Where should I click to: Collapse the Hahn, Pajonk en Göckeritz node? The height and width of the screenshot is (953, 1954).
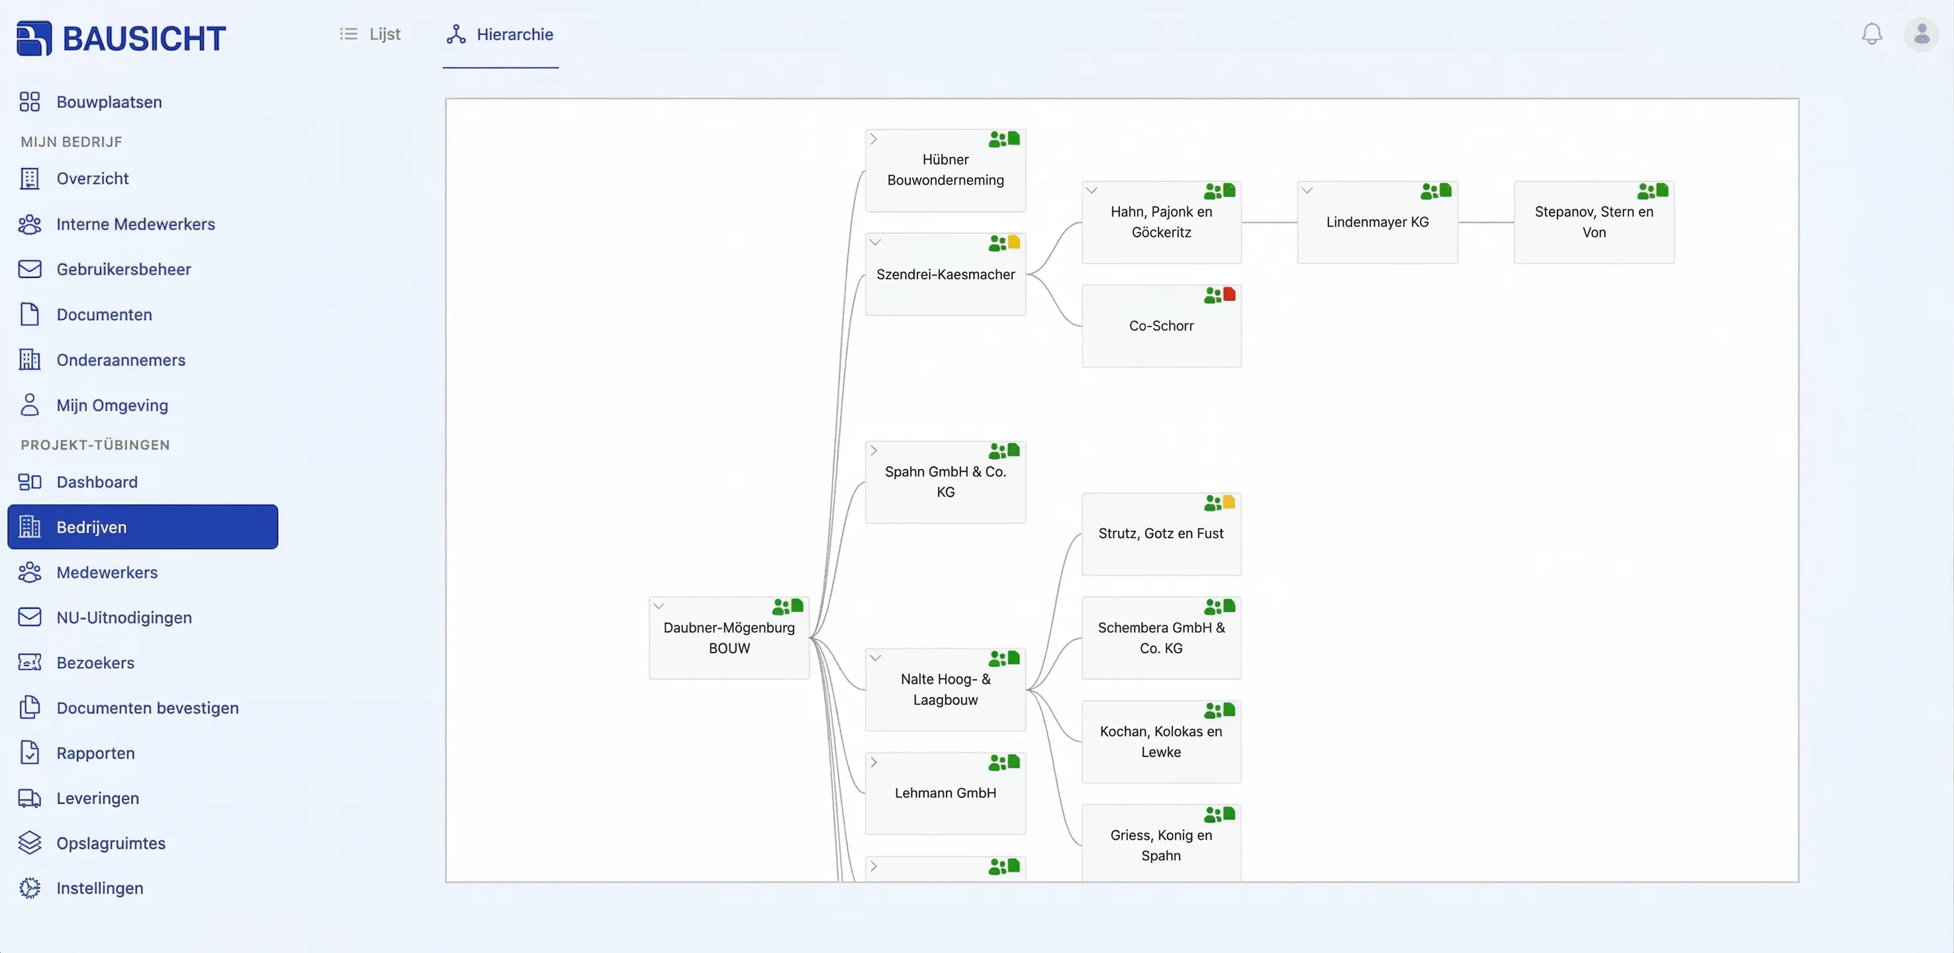(x=1091, y=191)
